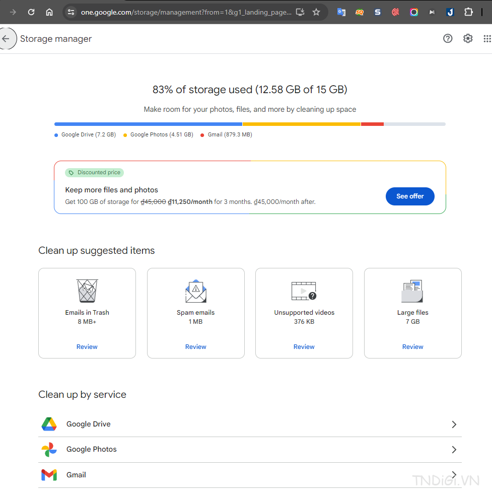
Task: Click the "376 KB" Unsupported videos size
Action: 304,322
